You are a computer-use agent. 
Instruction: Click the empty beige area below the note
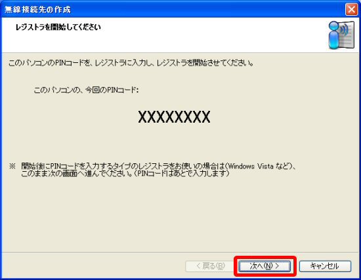tap(180, 214)
